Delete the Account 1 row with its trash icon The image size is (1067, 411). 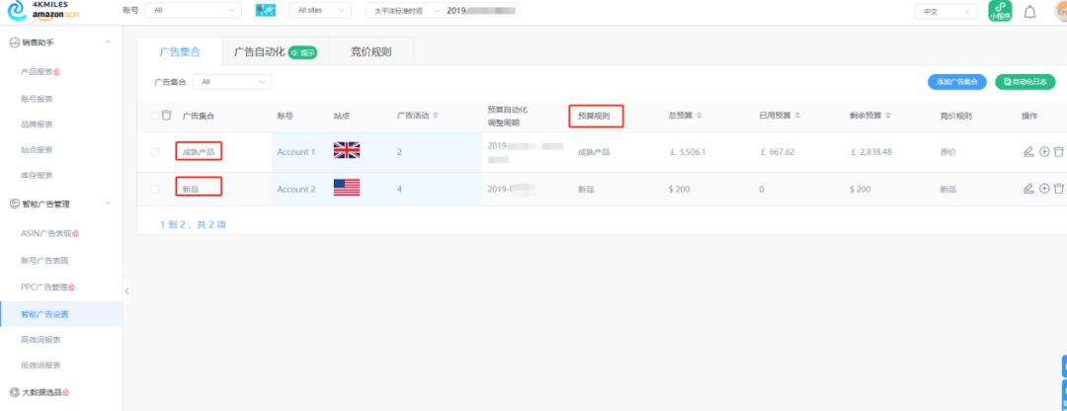(1058, 152)
